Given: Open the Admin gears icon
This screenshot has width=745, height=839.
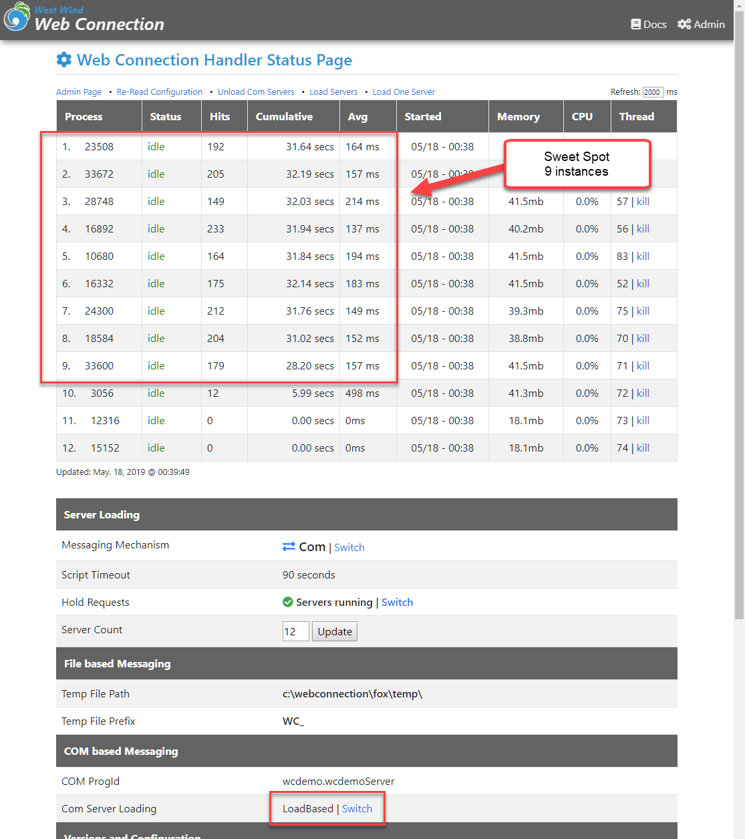Looking at the screenshot, I should [x=684, y=24].
